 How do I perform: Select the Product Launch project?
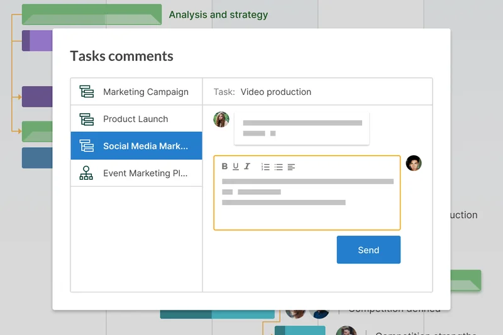point(136,119)
